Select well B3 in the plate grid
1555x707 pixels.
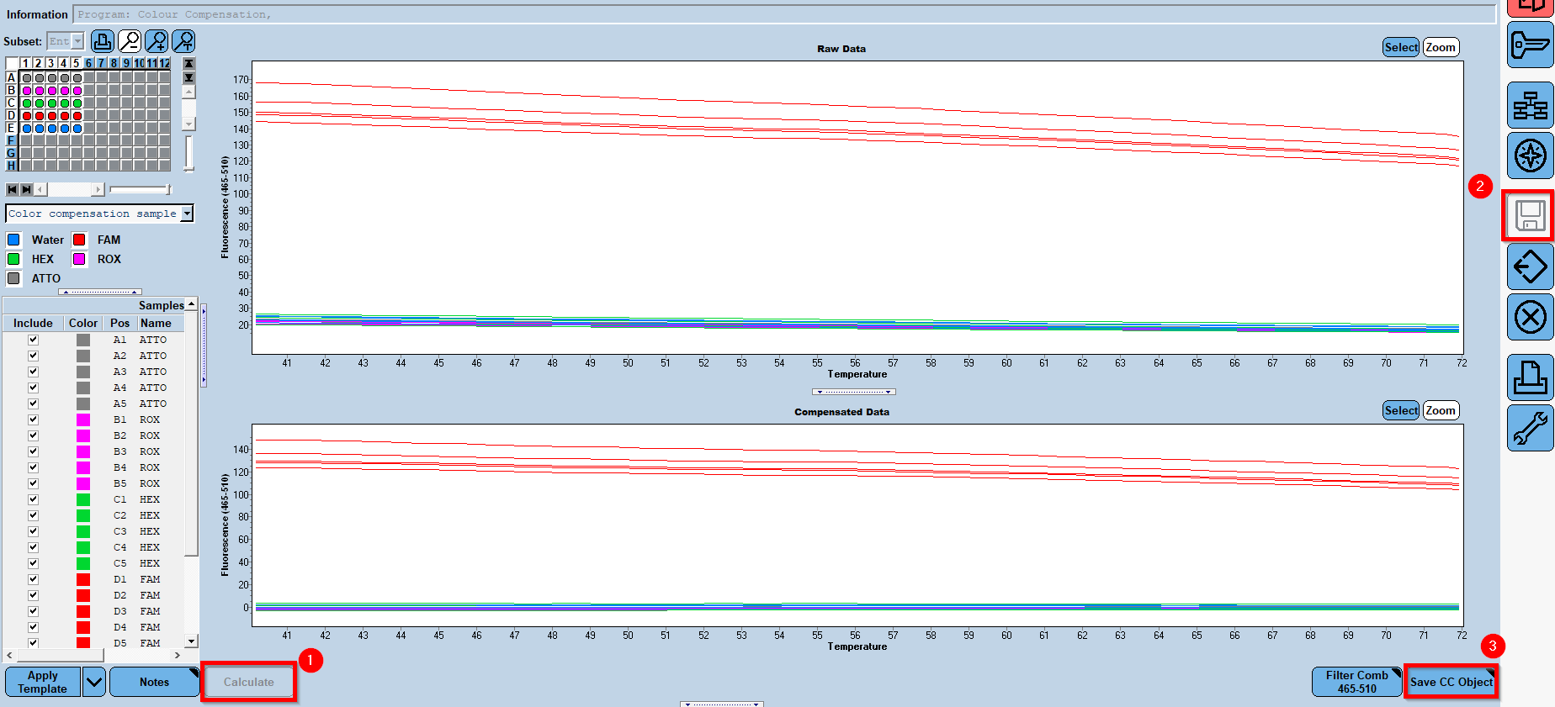click(x=52, y=91)
